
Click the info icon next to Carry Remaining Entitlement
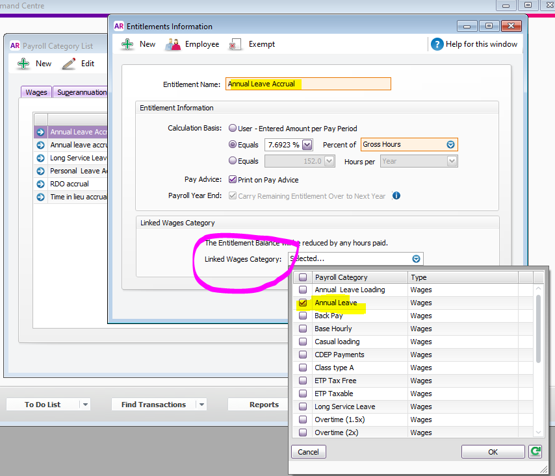396,195
